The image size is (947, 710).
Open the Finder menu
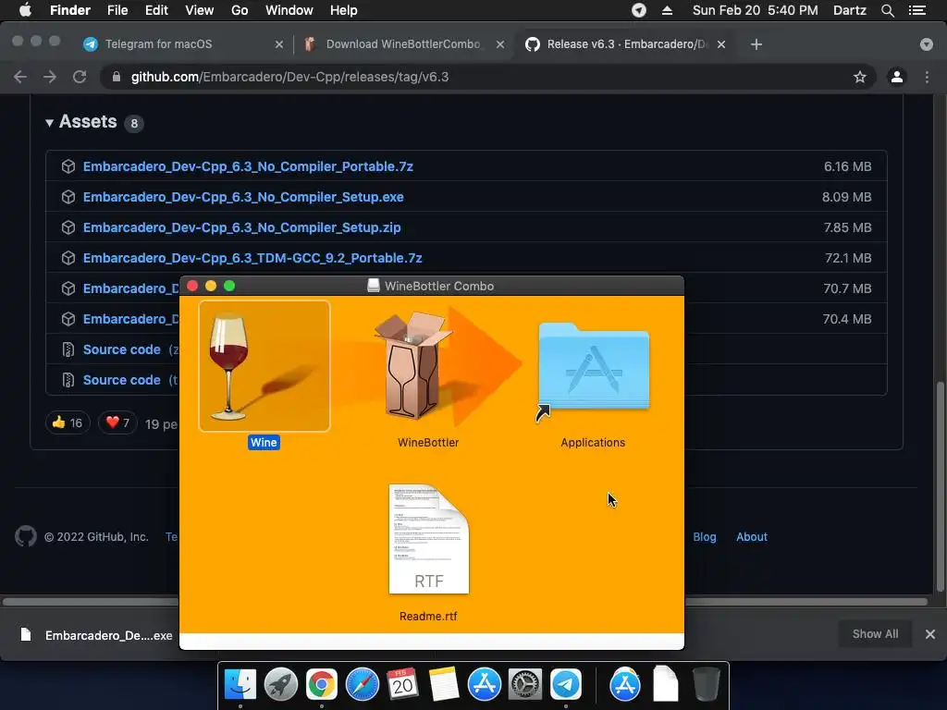click(x=70, y=10)
